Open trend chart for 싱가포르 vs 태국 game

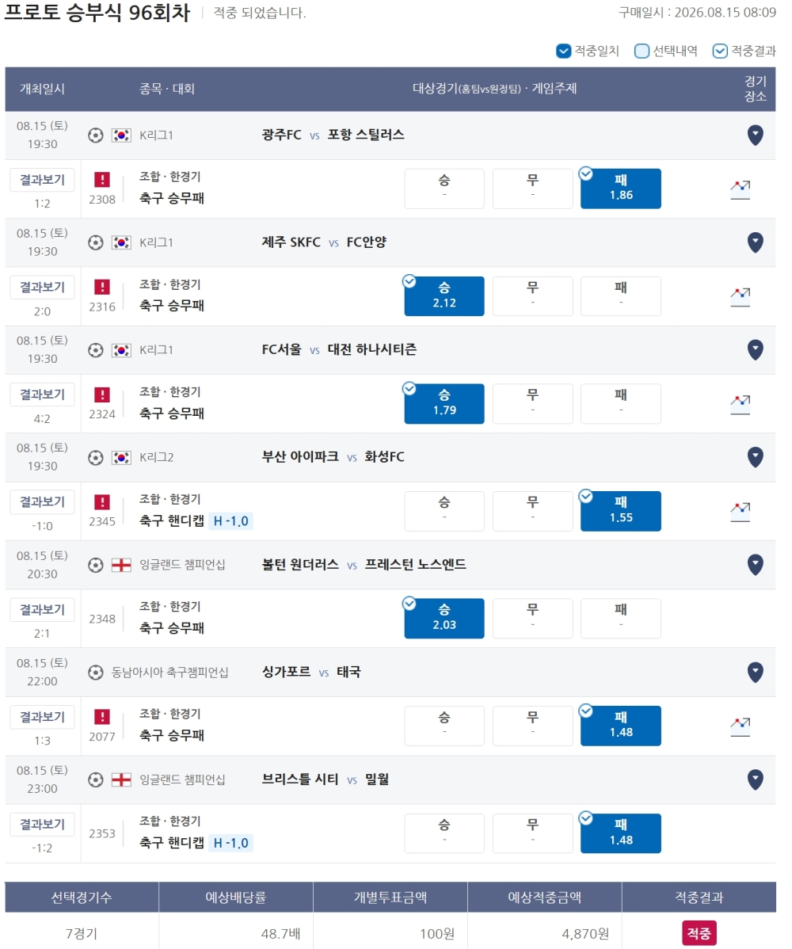(x=740, y=726)
